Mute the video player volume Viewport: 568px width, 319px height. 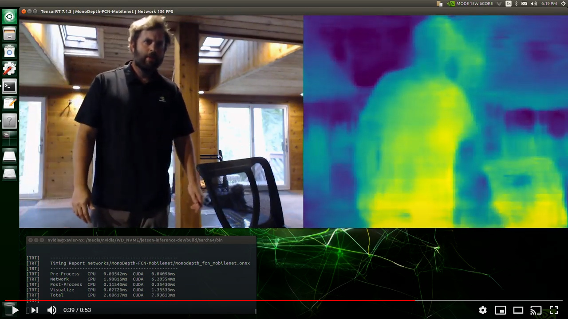tap(52, 310)
